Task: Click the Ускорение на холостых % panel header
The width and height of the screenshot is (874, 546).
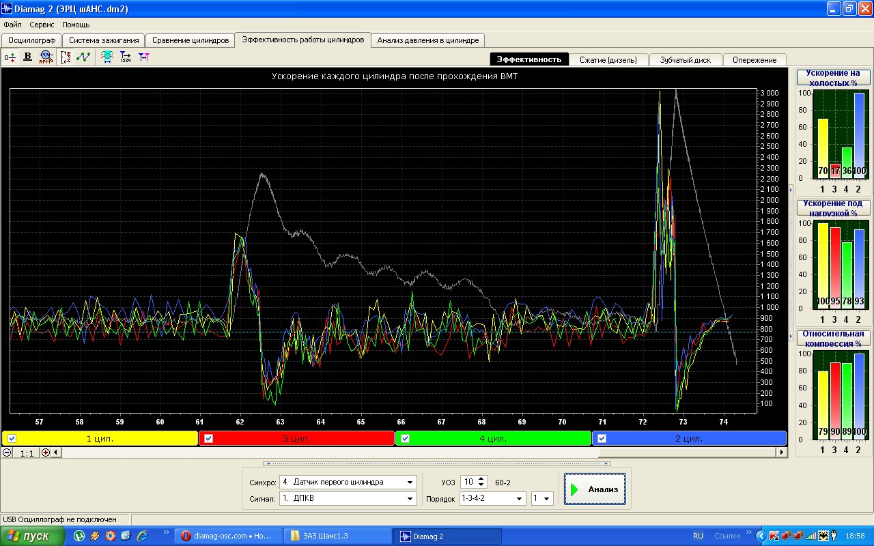Action: click(834, 77)
